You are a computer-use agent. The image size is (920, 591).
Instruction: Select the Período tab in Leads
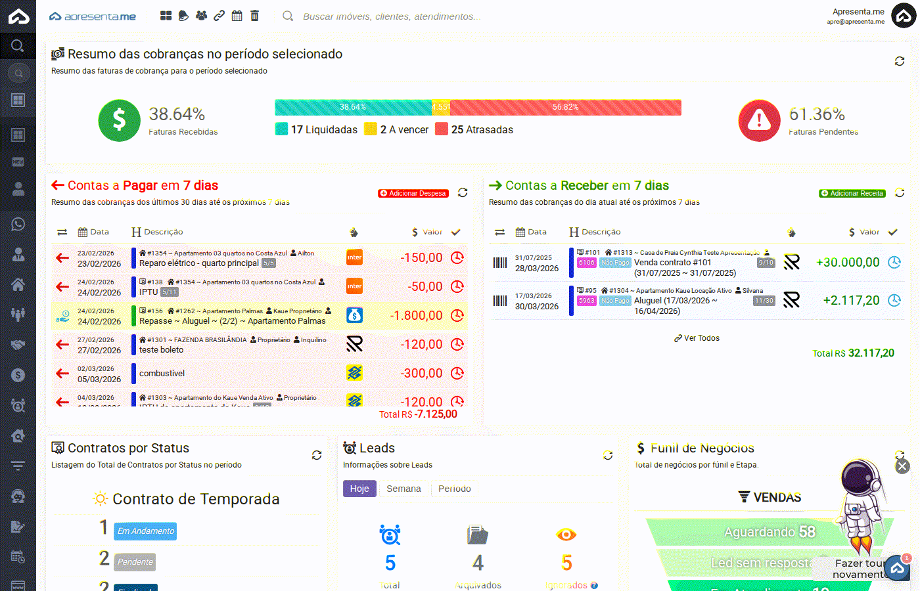coord(454,489)
